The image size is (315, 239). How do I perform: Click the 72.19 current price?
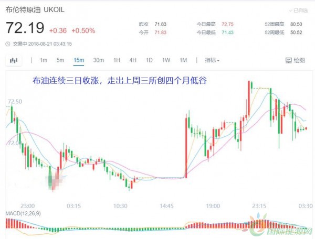click(x=24, y=26)
